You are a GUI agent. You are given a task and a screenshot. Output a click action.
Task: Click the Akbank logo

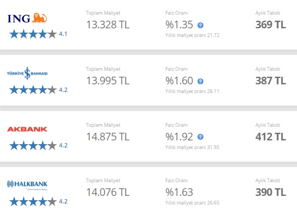(27, 129)
